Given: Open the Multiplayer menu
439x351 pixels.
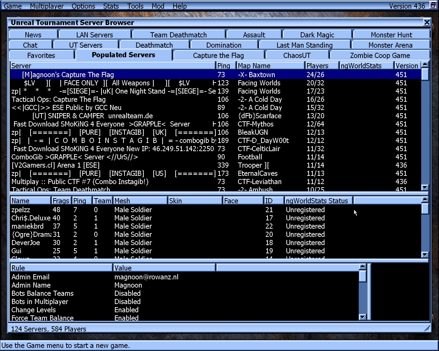Looking at the screenshot, I should [47, 6].
